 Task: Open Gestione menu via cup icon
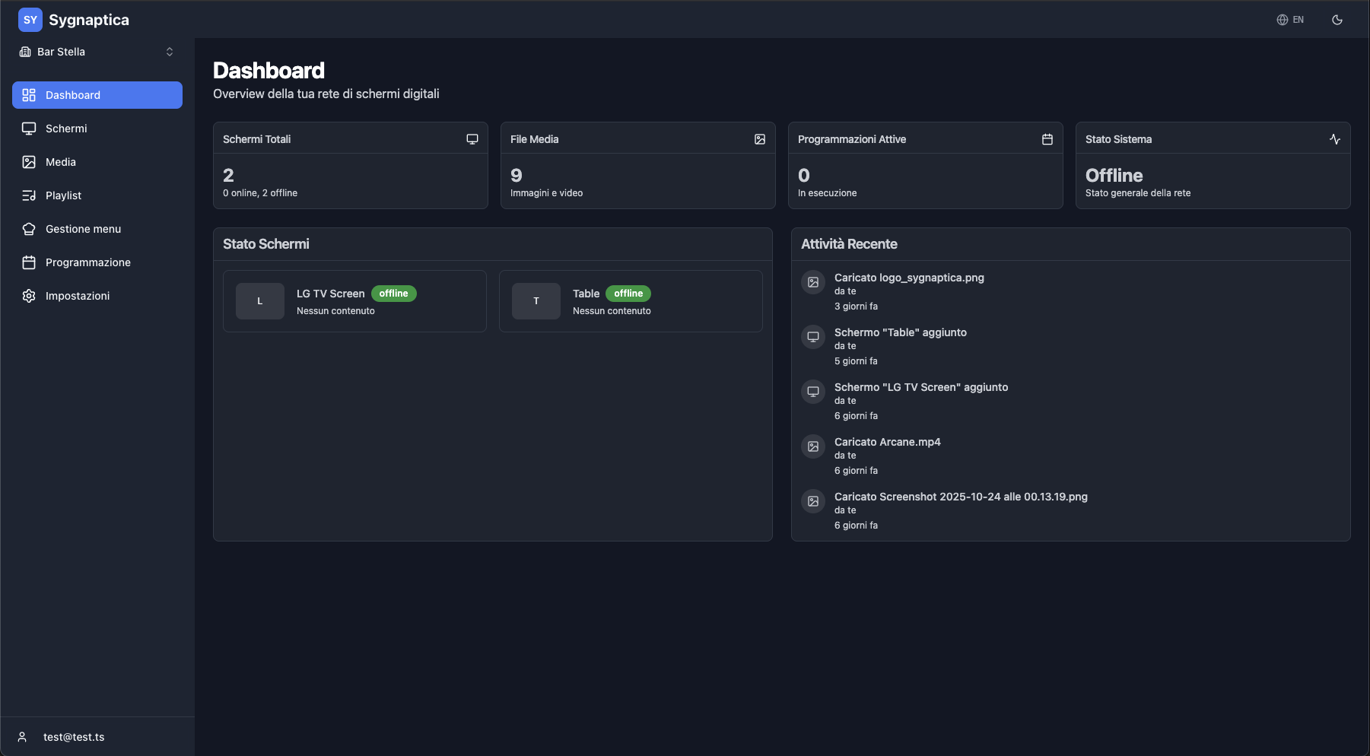tap(28, 229)
